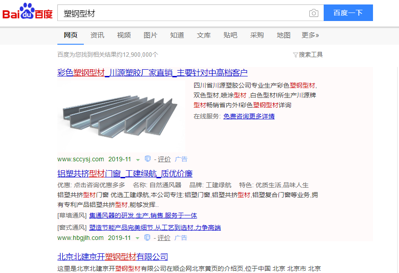Open 北京北建京开塑钢型材有限公司 result
399x273 pixels.
pyautogui.click(x=113, y=256)
